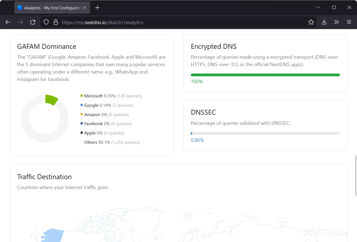Minimize the Firefox window
Screen dimensions: 357x242
[x=318, y=8]
